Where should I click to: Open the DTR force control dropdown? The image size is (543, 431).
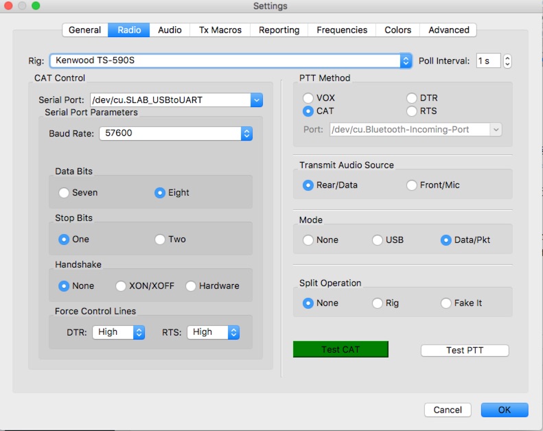point(139,332)
